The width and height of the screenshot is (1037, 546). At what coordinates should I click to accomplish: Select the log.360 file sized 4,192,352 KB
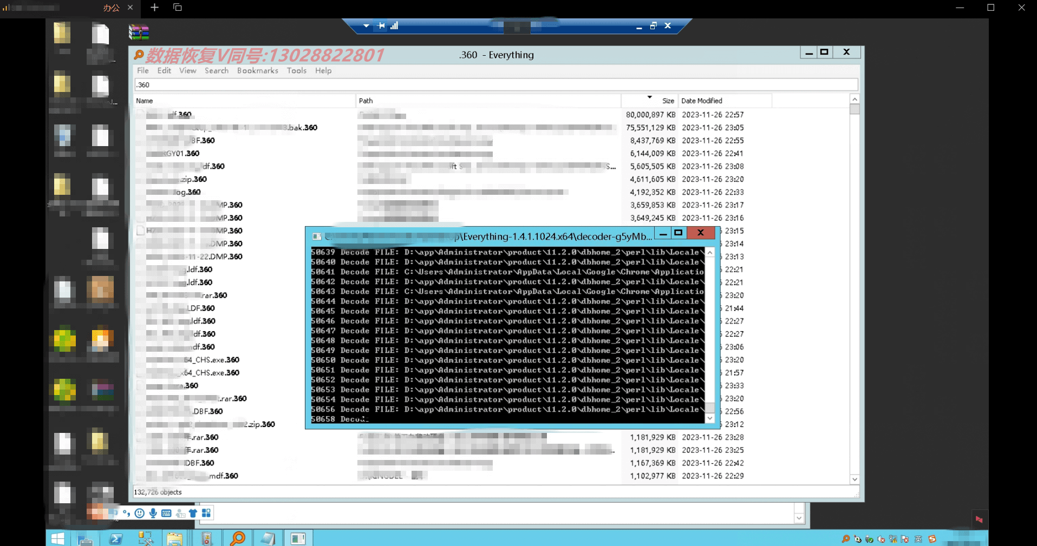pyautogui.click(x=491, y=192)
